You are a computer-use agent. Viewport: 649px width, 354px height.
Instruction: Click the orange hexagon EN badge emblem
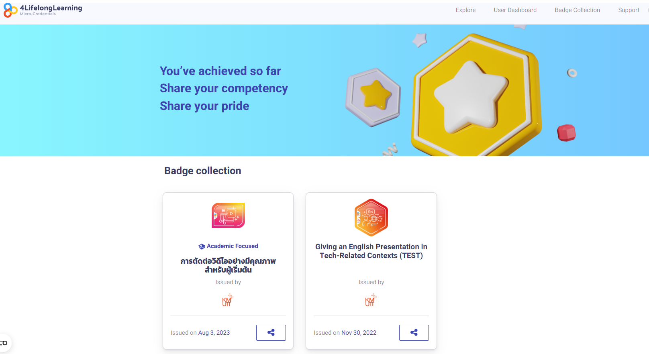[371, 217]
